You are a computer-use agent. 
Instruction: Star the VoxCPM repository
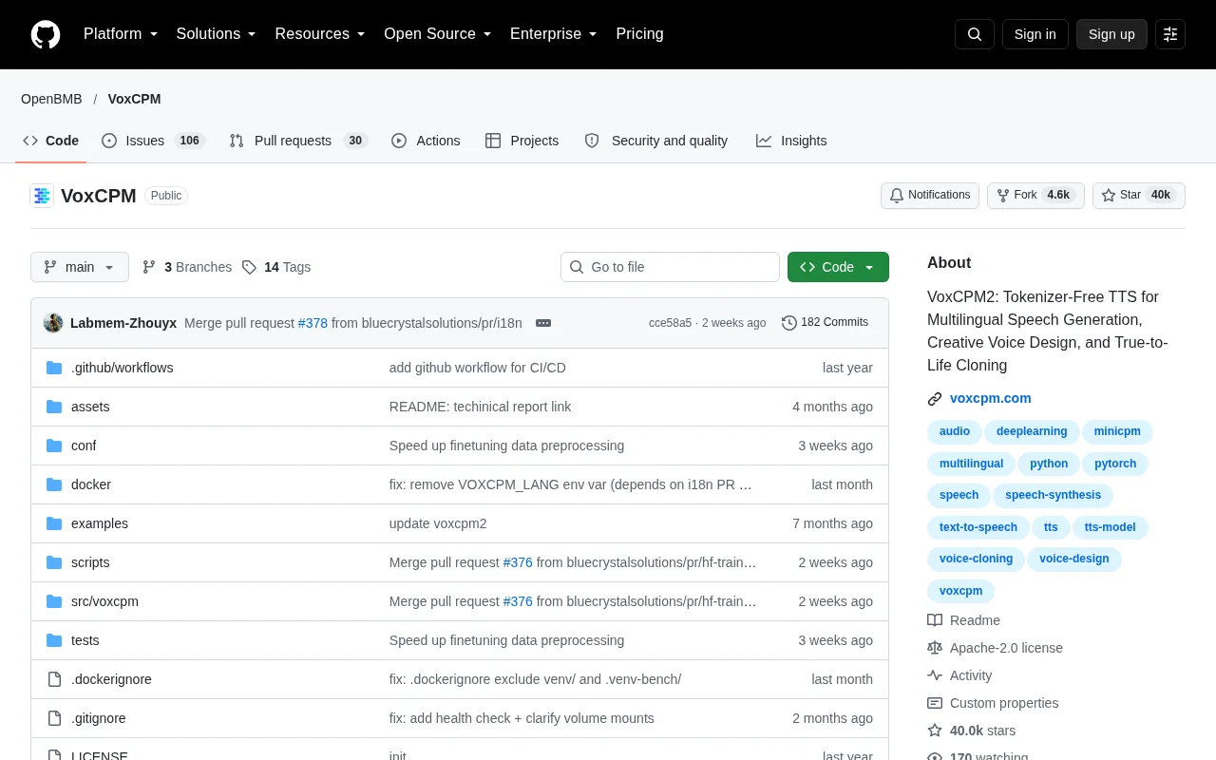(x=1139, y=196)
